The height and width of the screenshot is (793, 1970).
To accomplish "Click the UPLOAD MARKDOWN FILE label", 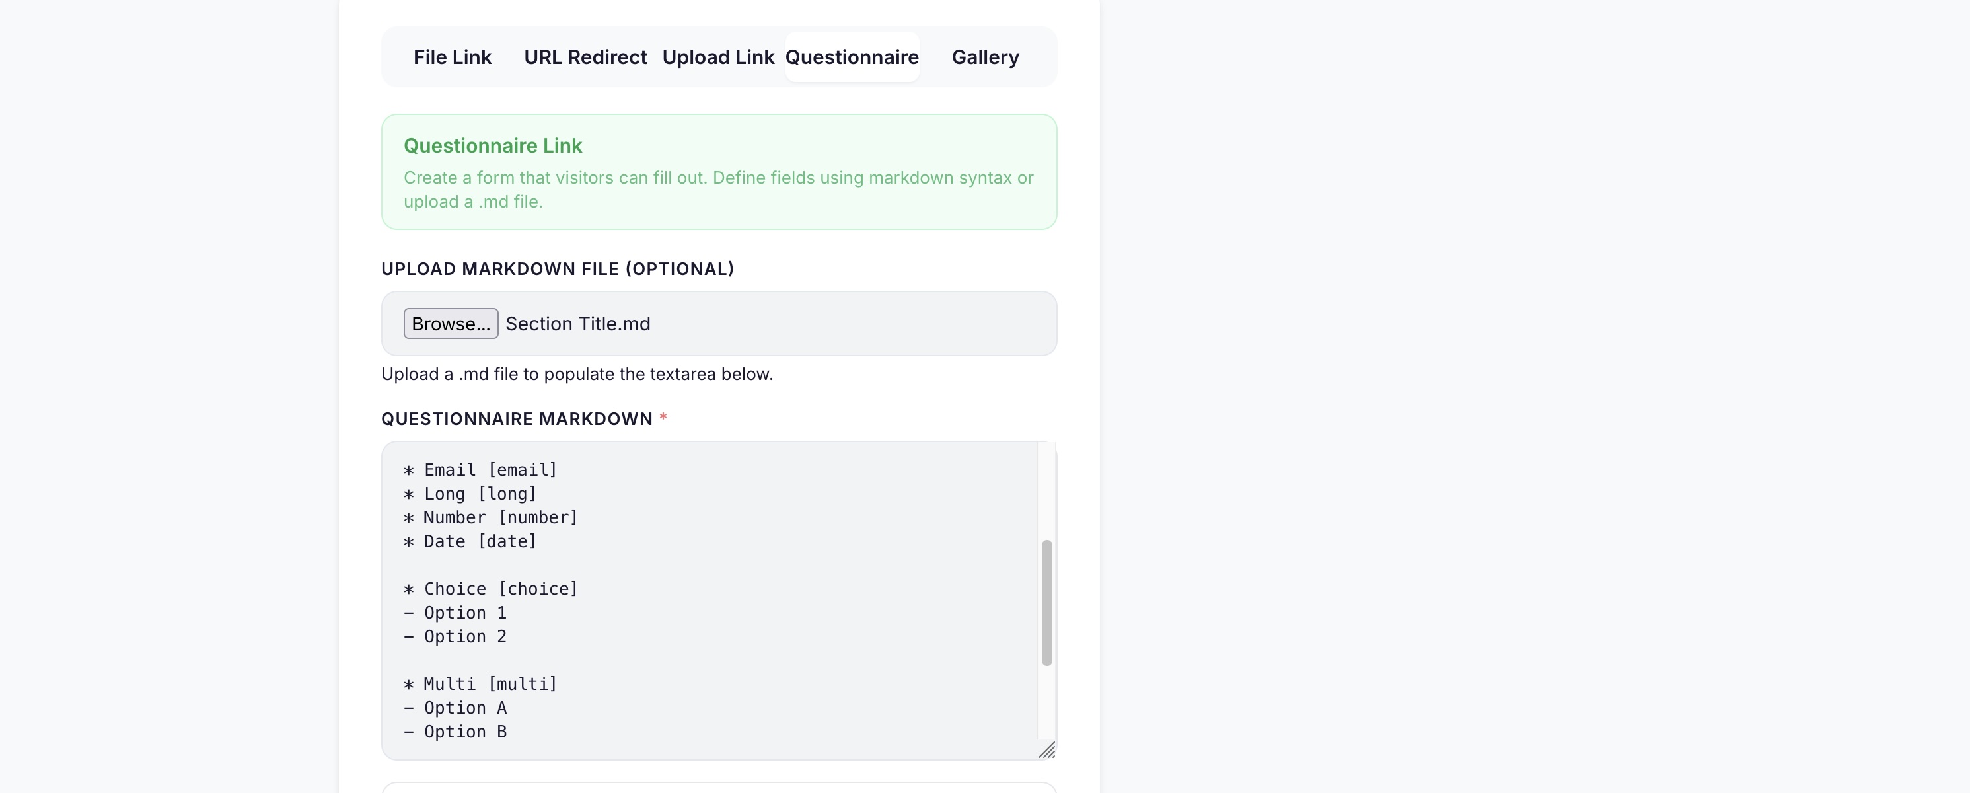I will click(x=557, y=268).
